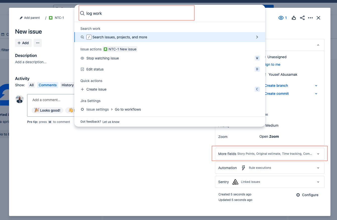The width and height of the screenshot is (337, 220).
Task: Select Go to workflows under Jira Settings
Action: tap(128, 109)
